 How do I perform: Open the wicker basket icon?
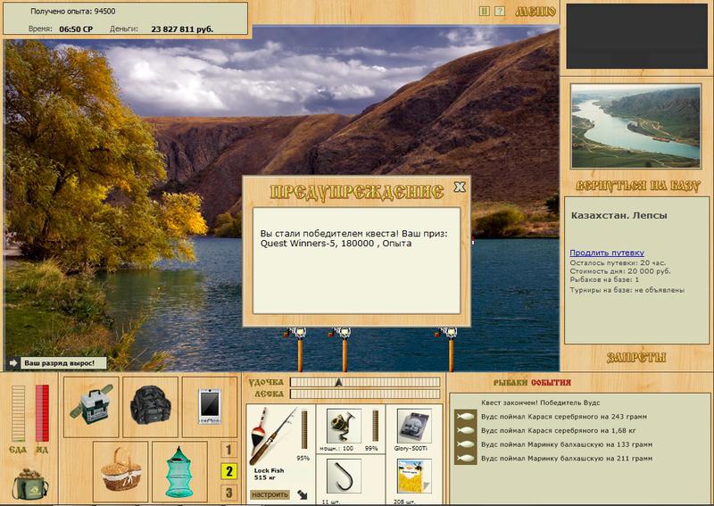[x=120, y=471]
